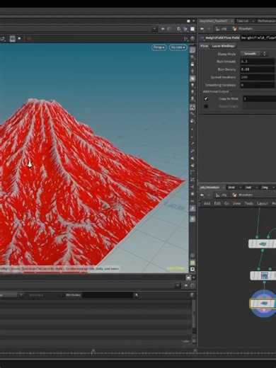Viewport: 276px width, 368px height.
Task: Click the heightfield_flowfield node name field
Action: (258, 38)
